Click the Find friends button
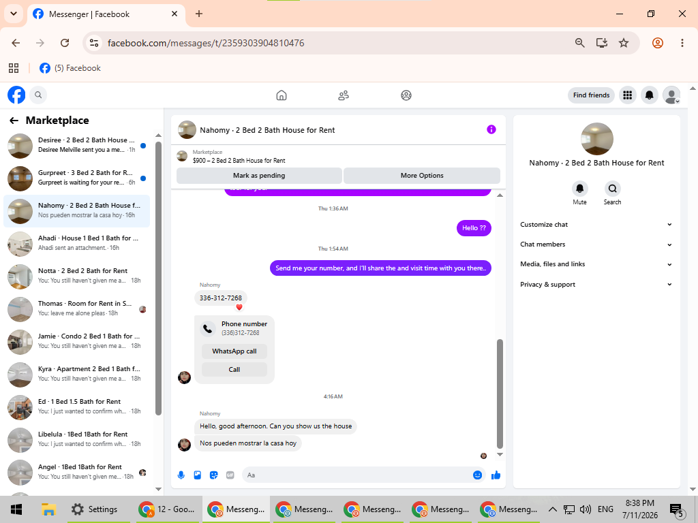 tap(591, 95)
